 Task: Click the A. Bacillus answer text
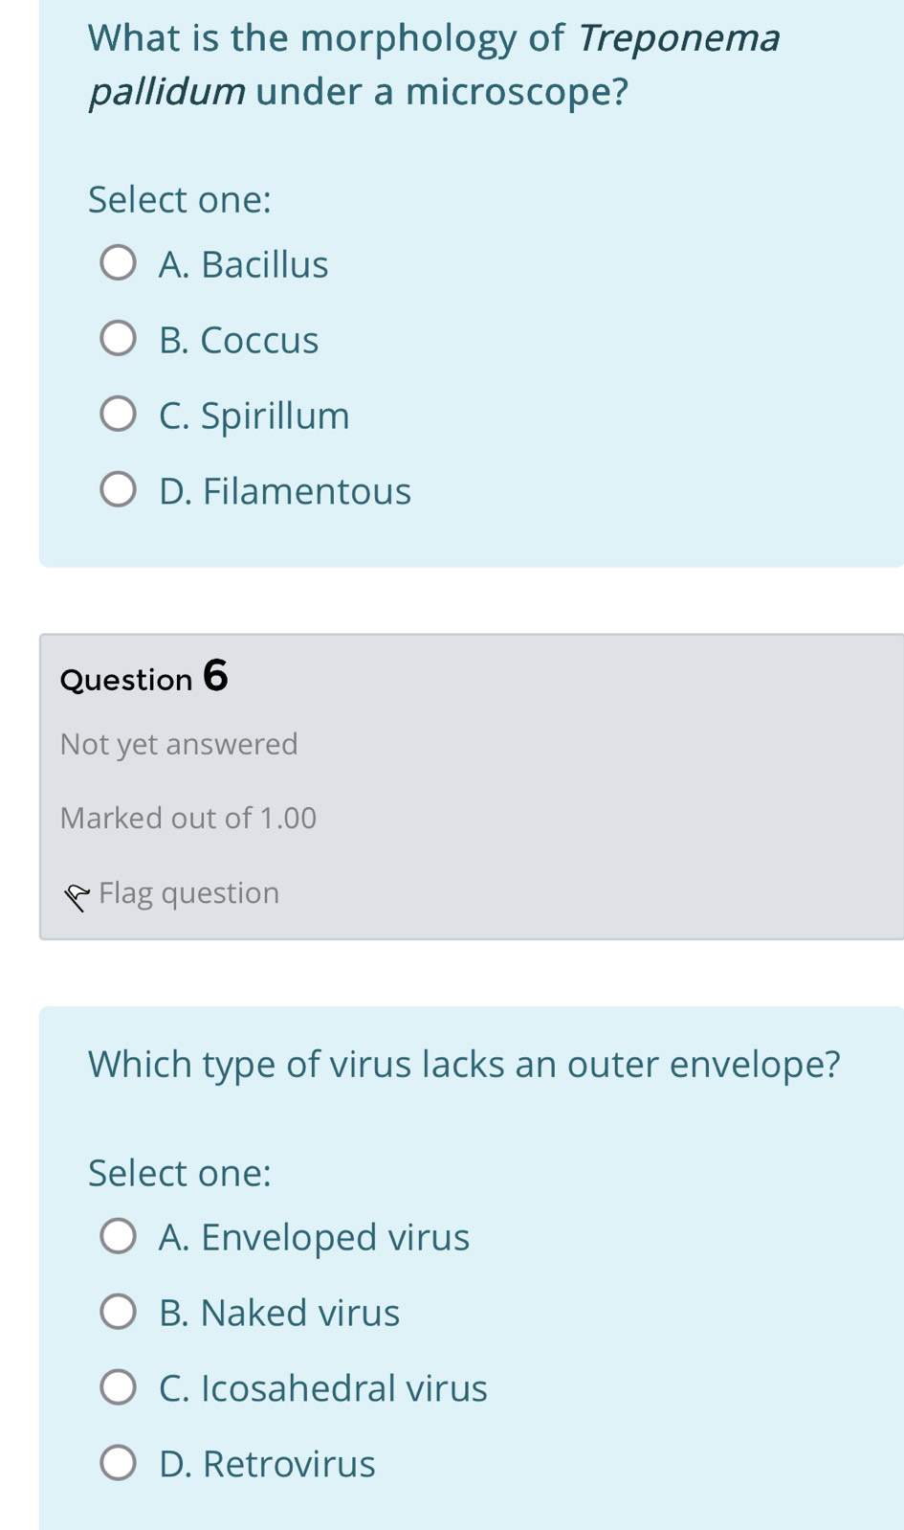pos(244,264)
